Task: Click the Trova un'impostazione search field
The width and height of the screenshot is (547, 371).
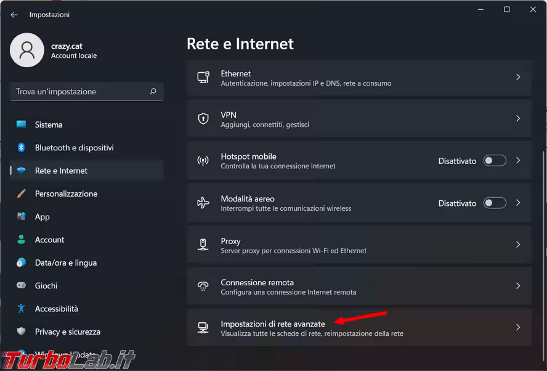Action: point(80,91)
